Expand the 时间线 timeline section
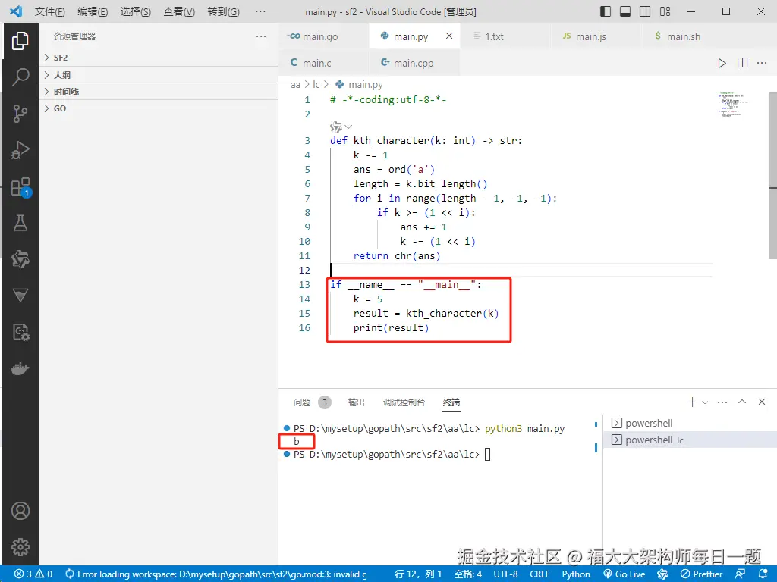The height and width of the screenshot is (582, 777). pyautogui.click(x=159, y=92)
